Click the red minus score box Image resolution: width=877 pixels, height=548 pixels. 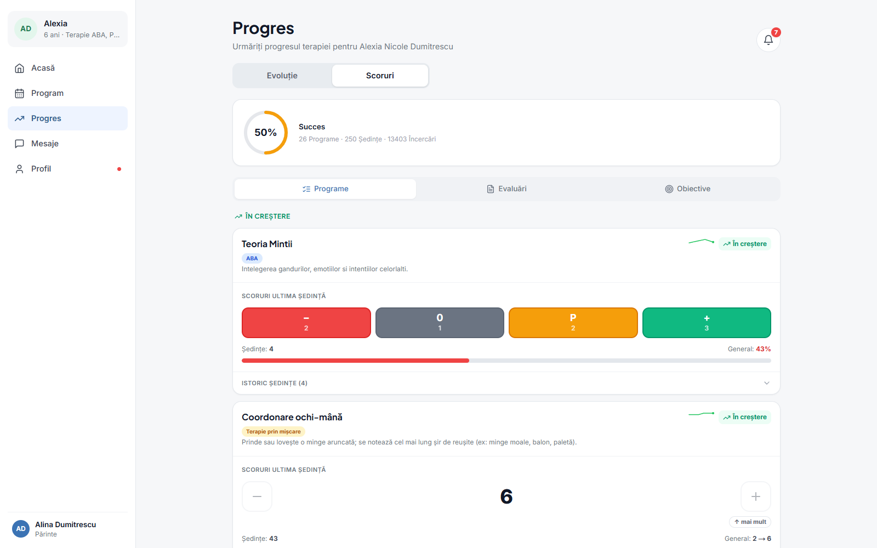point(306,323)
